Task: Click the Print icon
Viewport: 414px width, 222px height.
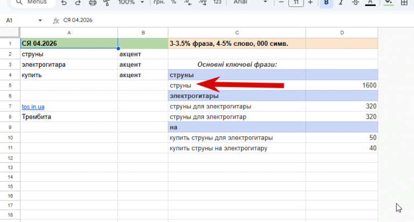Action: (x=92, y=2)
